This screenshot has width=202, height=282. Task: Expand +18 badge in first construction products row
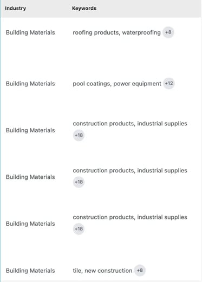click(79, 135)
